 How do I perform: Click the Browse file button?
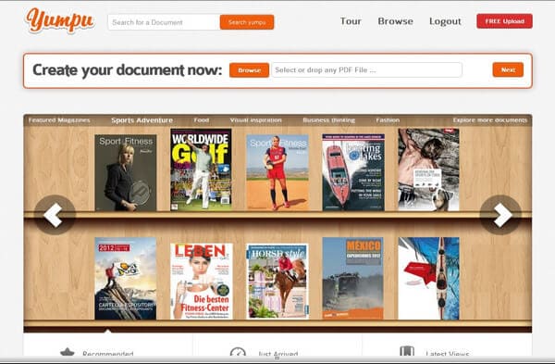(249, 70)
